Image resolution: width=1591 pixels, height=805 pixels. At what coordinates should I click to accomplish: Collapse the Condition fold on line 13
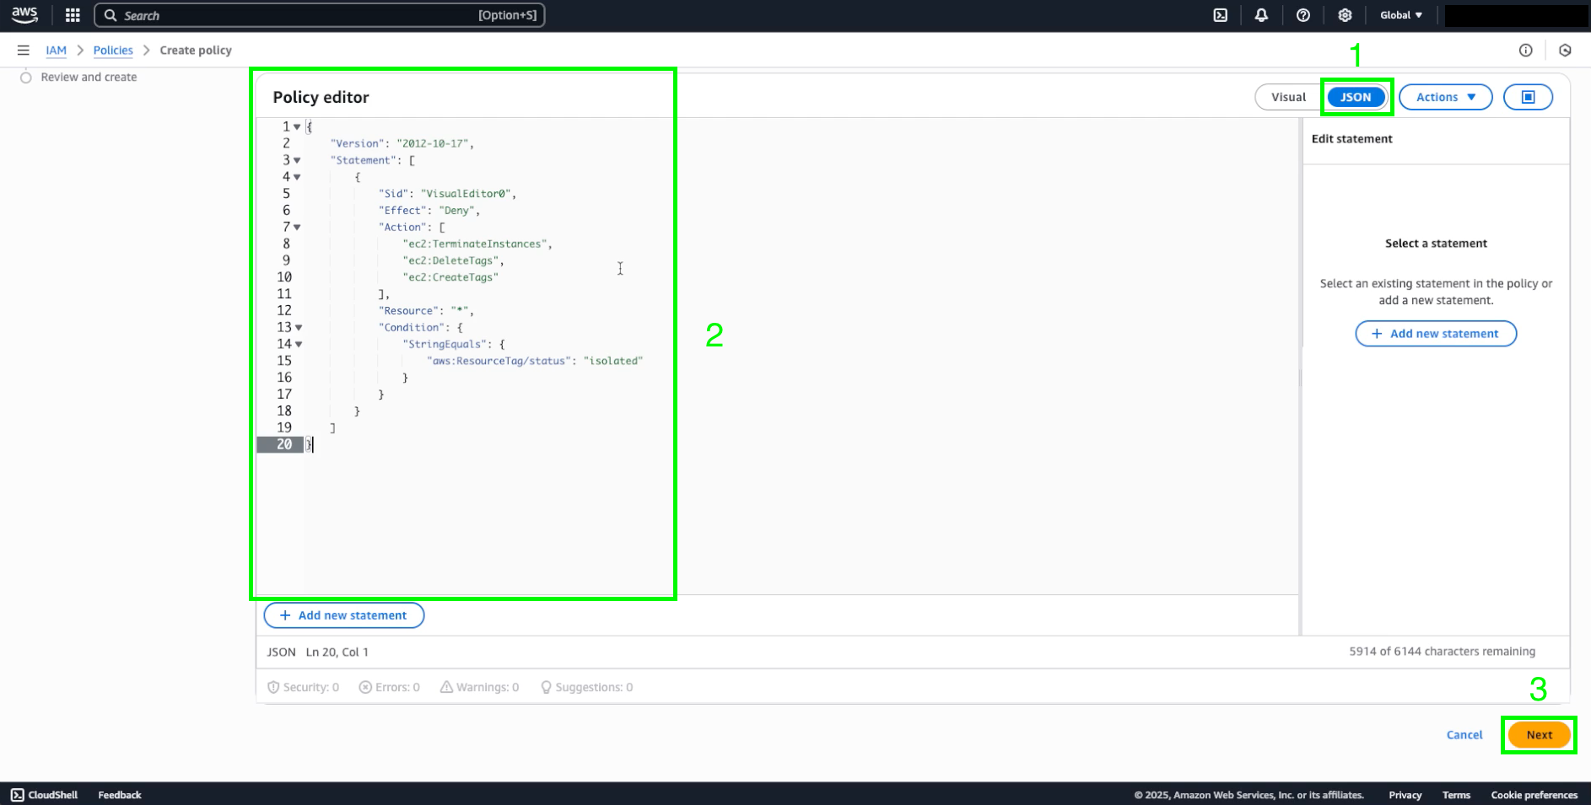pyautogui.click(x=299, y=328)
